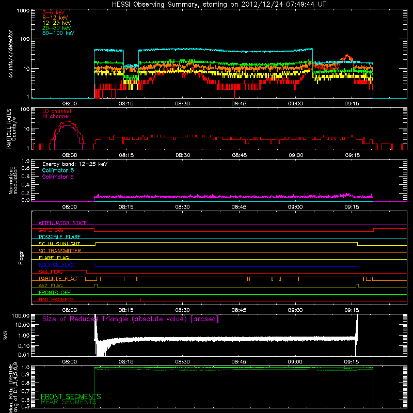
Task: Click the Normalized modulation axis label
Action: 13,180
